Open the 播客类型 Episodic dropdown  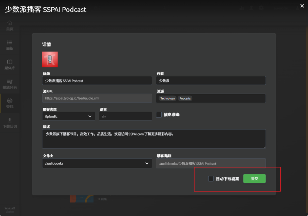[68, 116]
